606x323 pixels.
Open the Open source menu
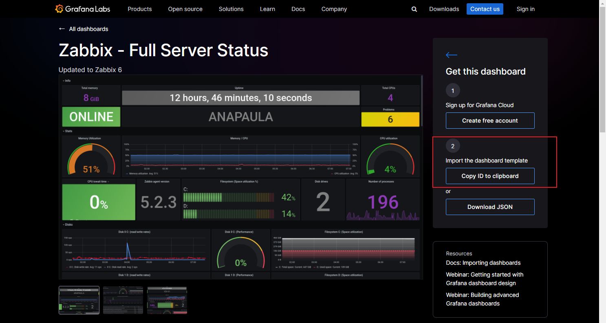(185, 9)
